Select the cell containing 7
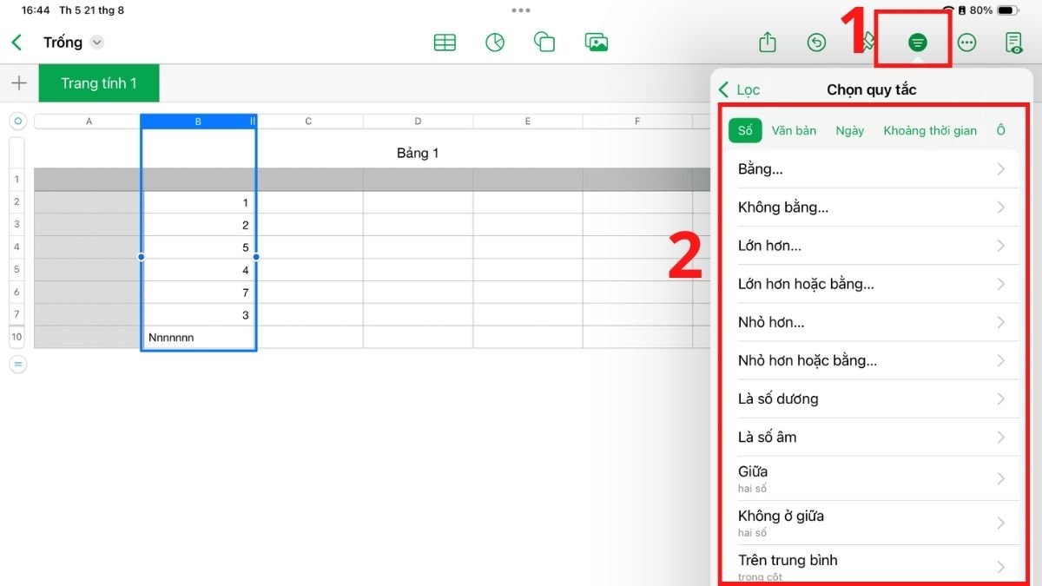This screenshot has height=586, width=1042. tap(199, 293)
